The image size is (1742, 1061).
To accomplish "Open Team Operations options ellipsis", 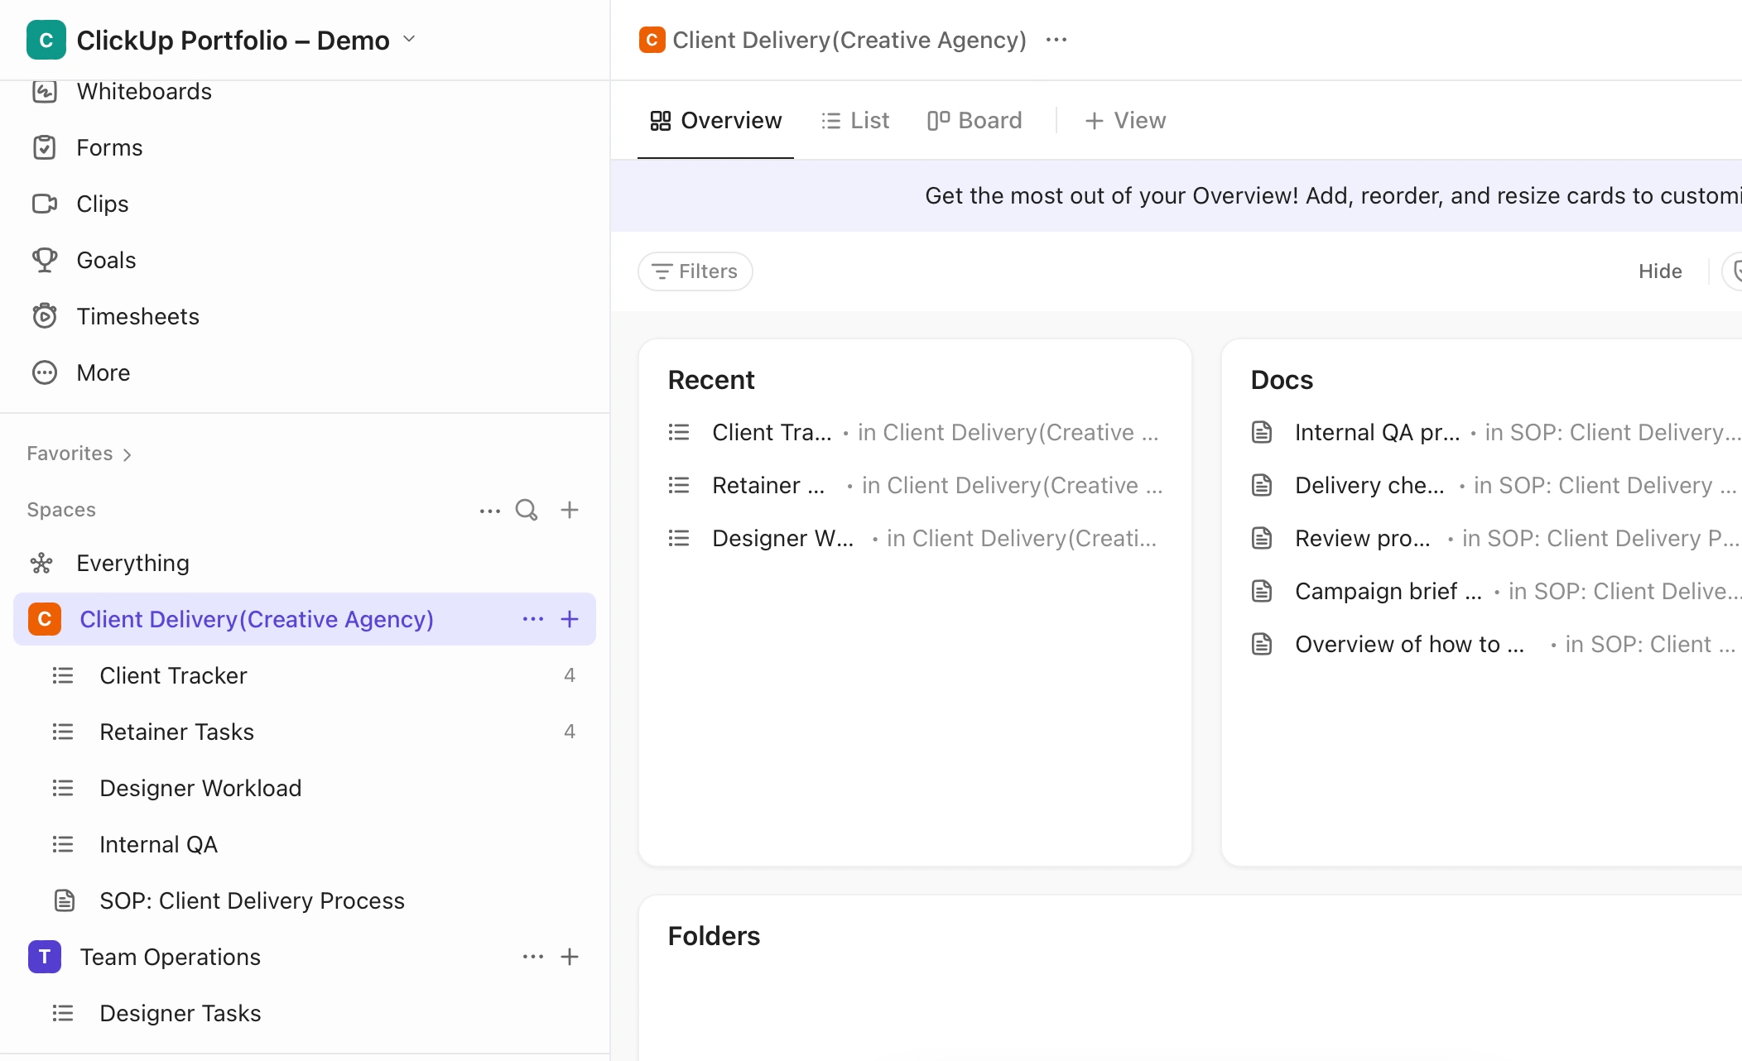I will pyautogui.click(x=533, y=957).
